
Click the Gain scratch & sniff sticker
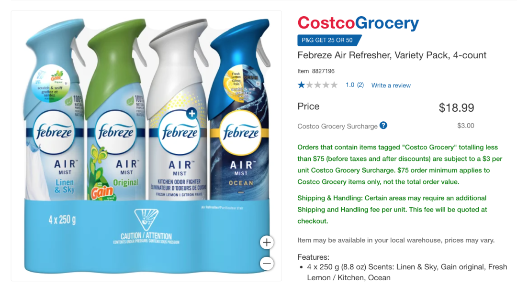tap(50, 83)
